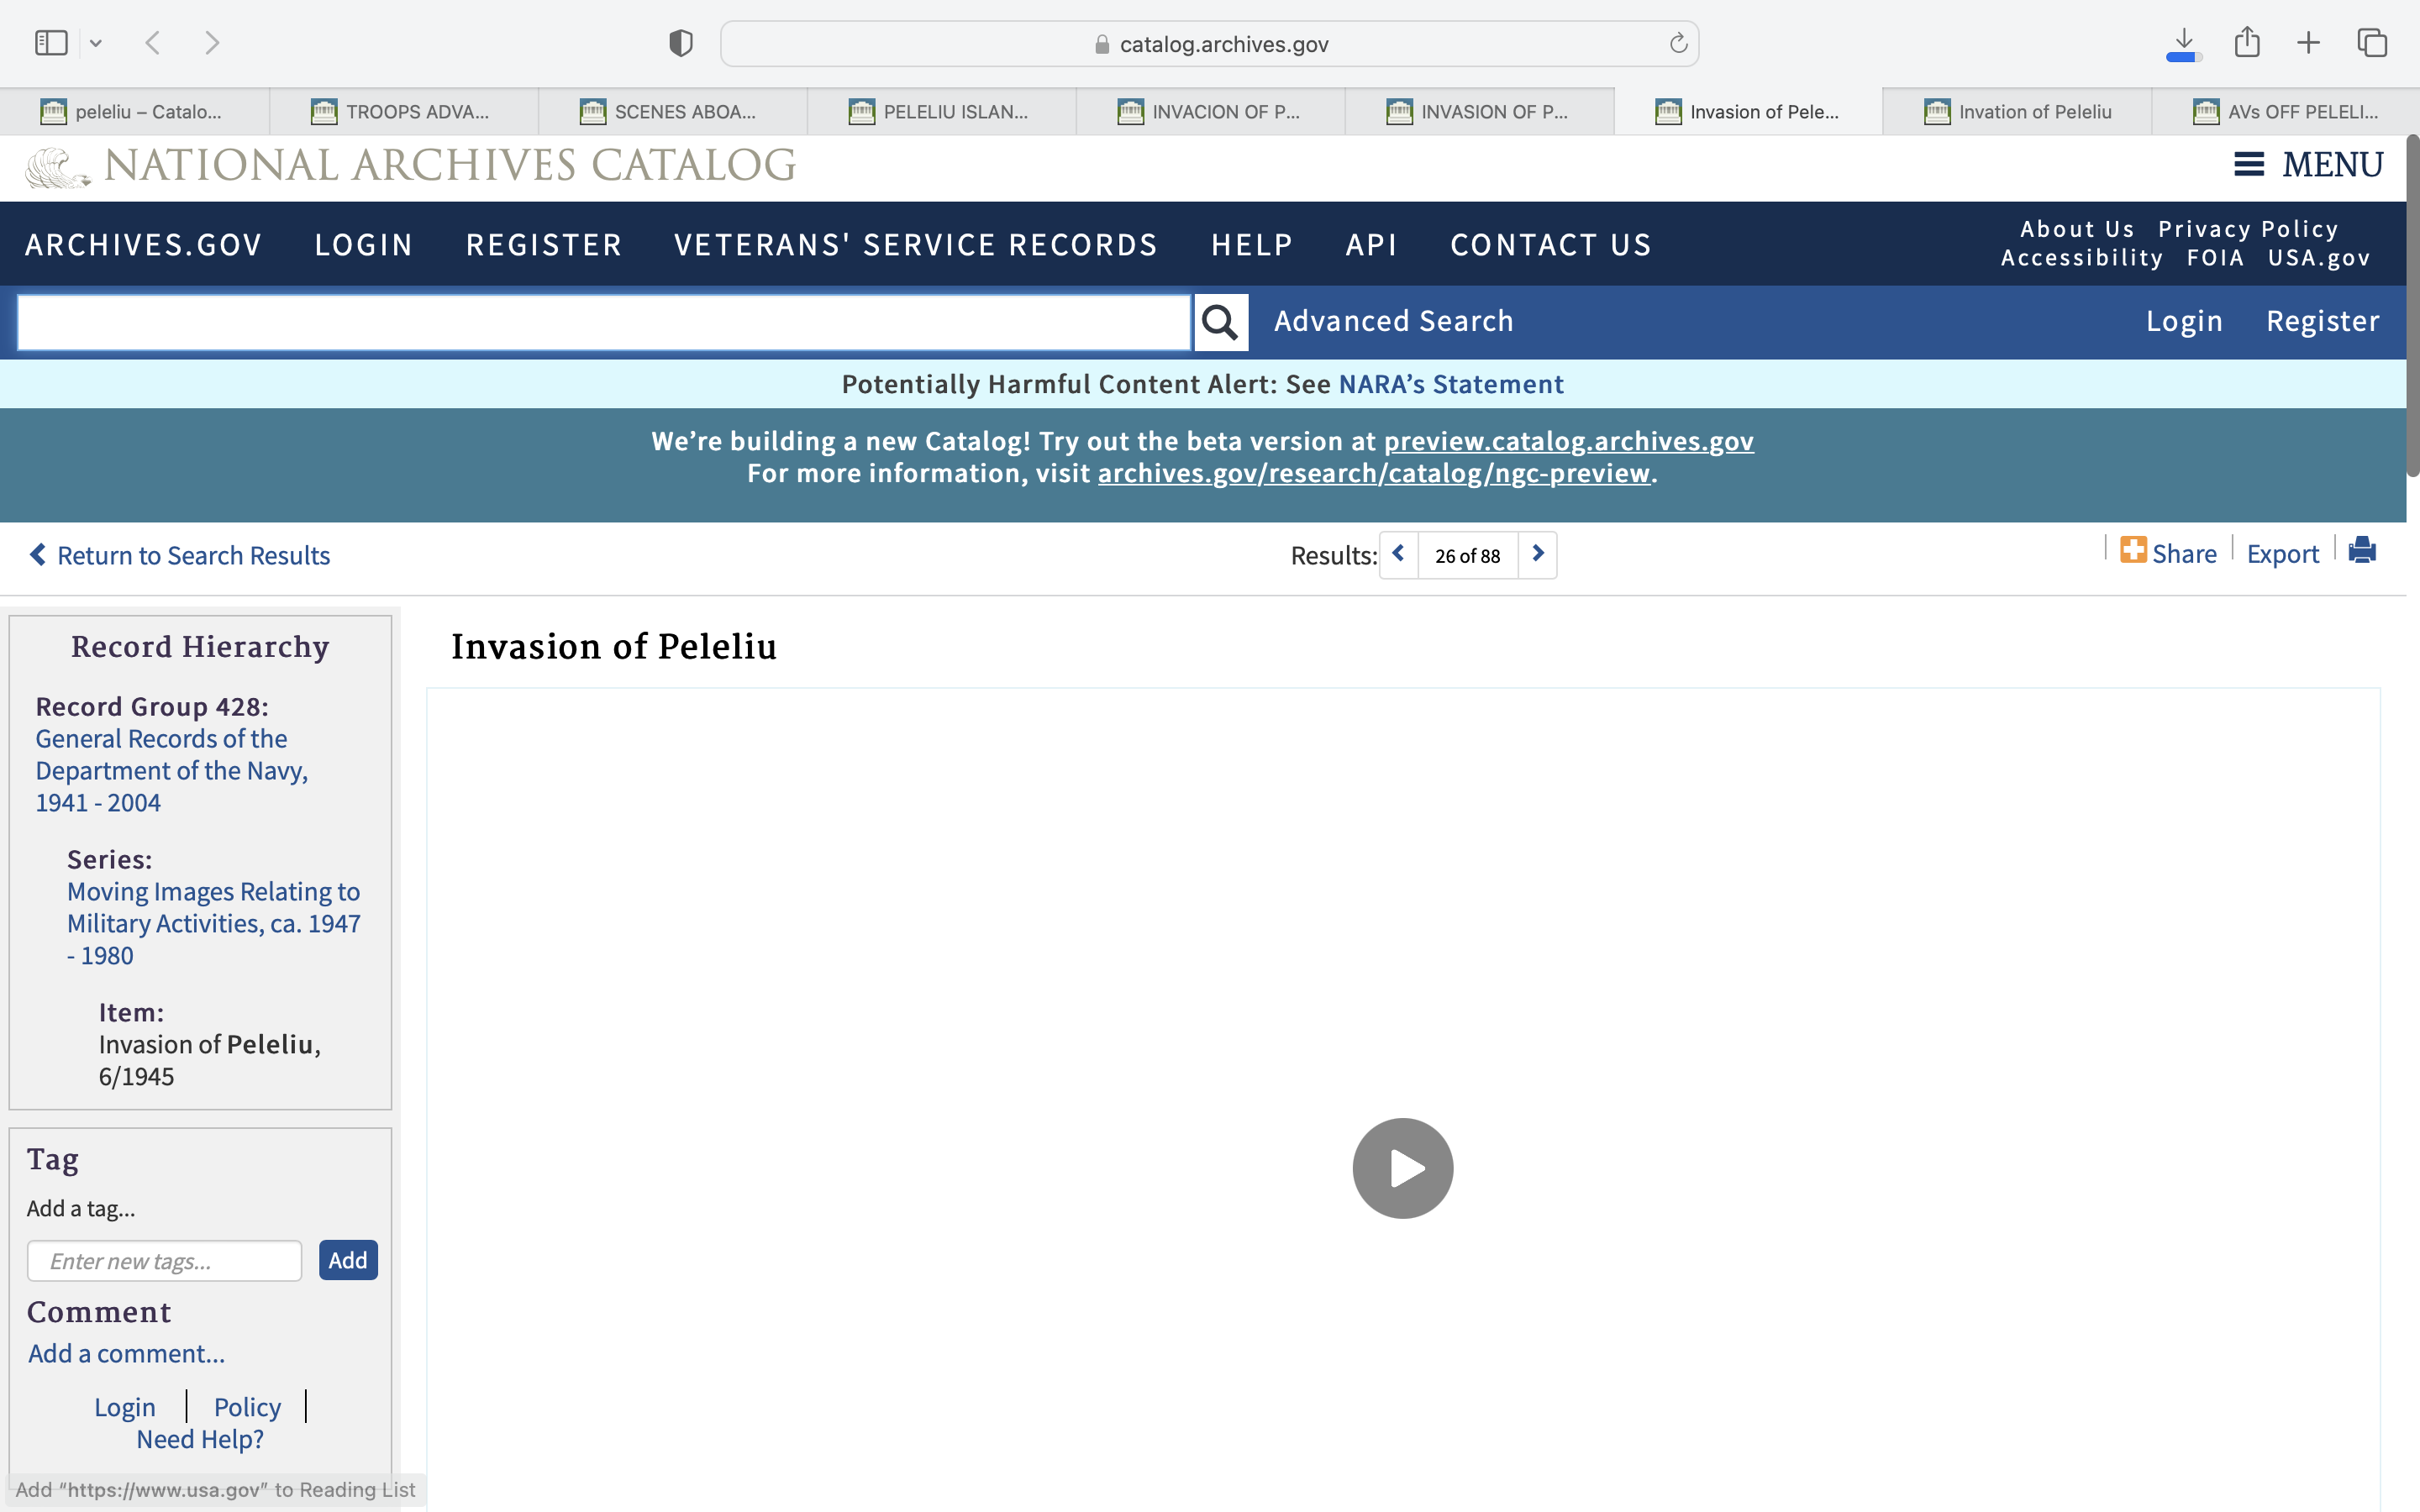Reload the page with refresh icon
2420x1512 pixels.
point(1678,43)
